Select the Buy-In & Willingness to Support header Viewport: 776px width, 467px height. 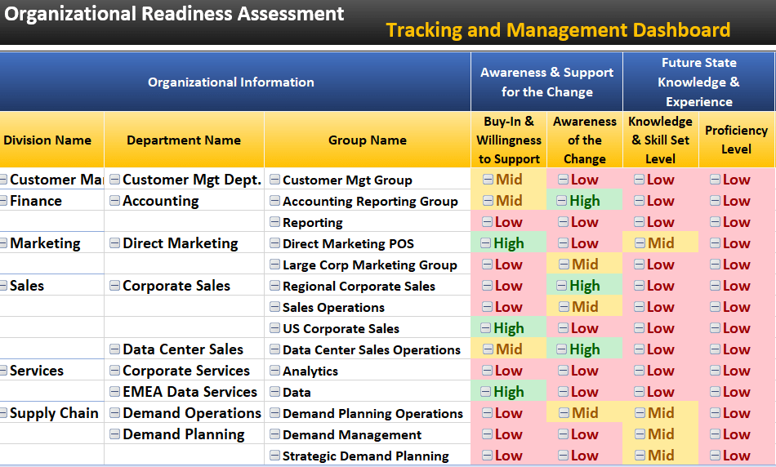[509, 140]
